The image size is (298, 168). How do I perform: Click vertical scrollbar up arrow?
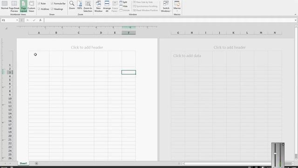pyautogui.click(x=296, y=26)
